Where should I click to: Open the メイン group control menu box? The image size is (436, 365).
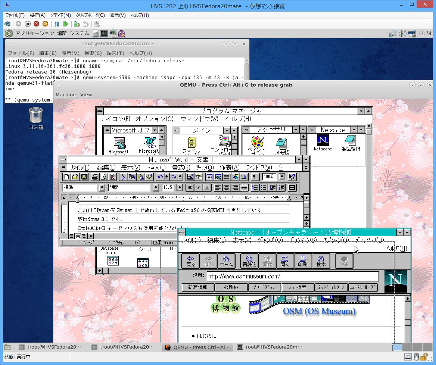[177, 130]
